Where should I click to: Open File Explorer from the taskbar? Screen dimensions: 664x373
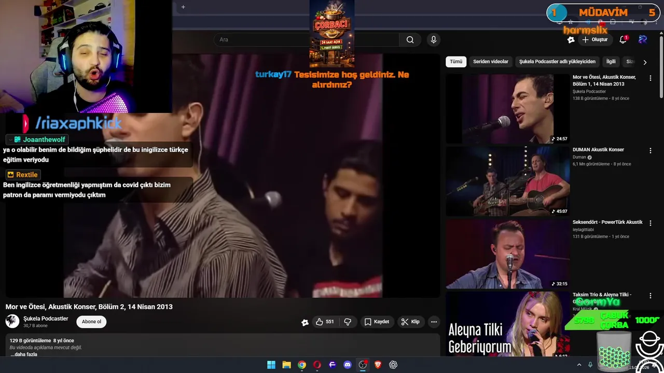coord(286,365)
